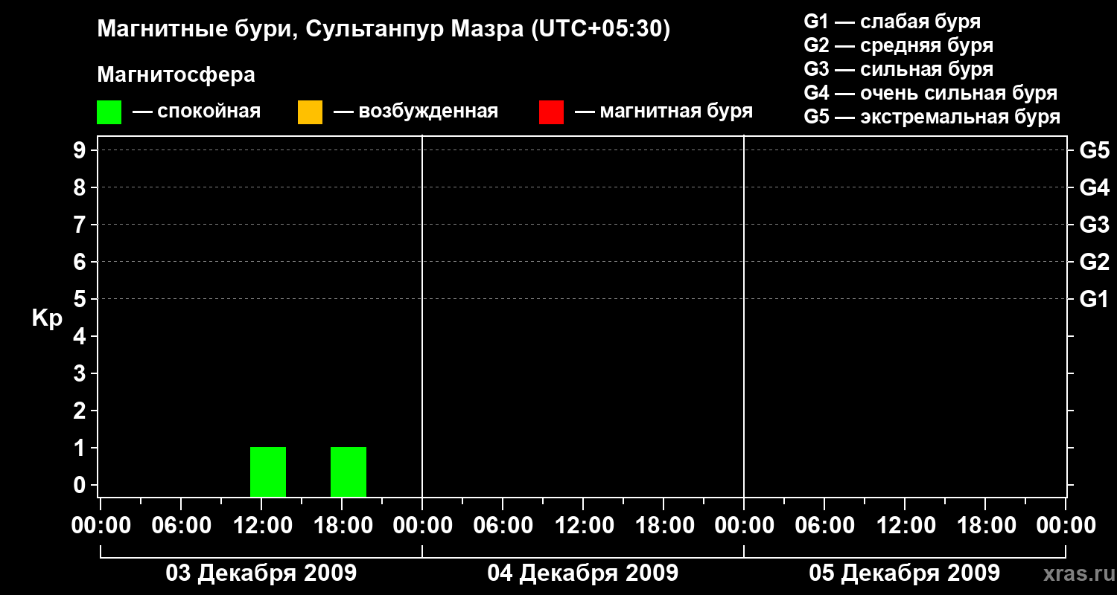Image resolution: width=1117 pixels, height=595 pixels.
Task: Click the '— возбужденная' legend label
Action: click(x=416, y=112)
